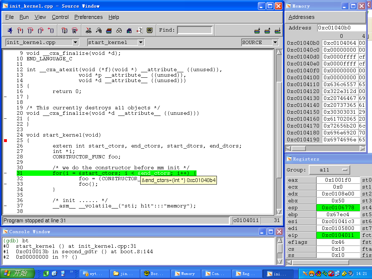Click the Down stack frame icon
The width and height of the screenshot is (372, 279).
tap(257, 31)
